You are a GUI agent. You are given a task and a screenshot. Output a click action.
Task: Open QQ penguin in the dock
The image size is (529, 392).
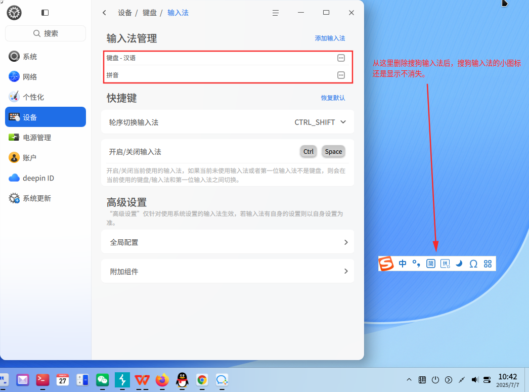[182, 380]
